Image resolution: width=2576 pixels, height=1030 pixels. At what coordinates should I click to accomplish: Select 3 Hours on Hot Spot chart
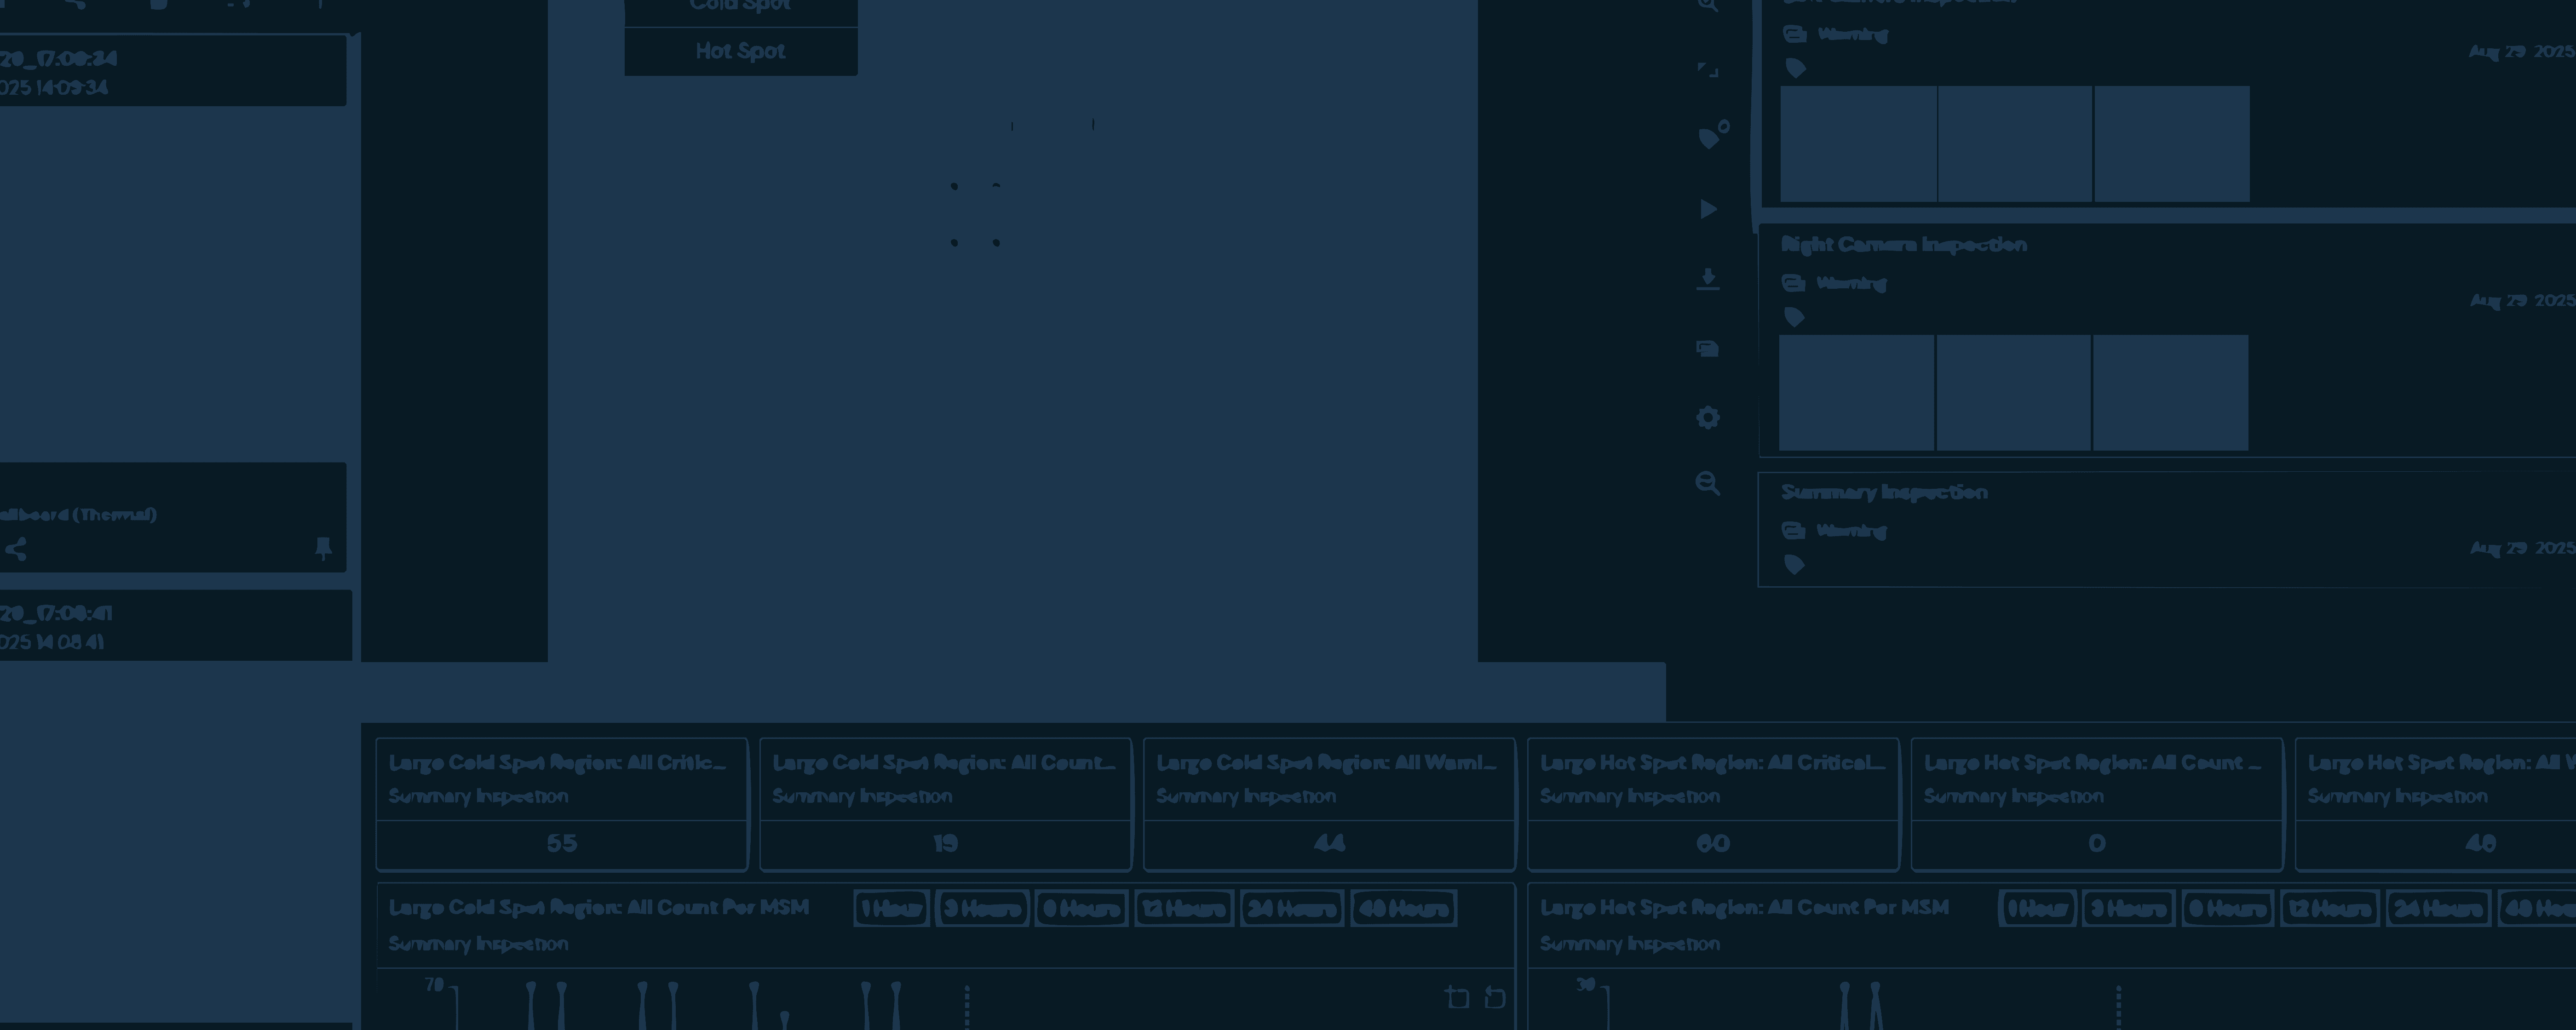click(2128, 909)
